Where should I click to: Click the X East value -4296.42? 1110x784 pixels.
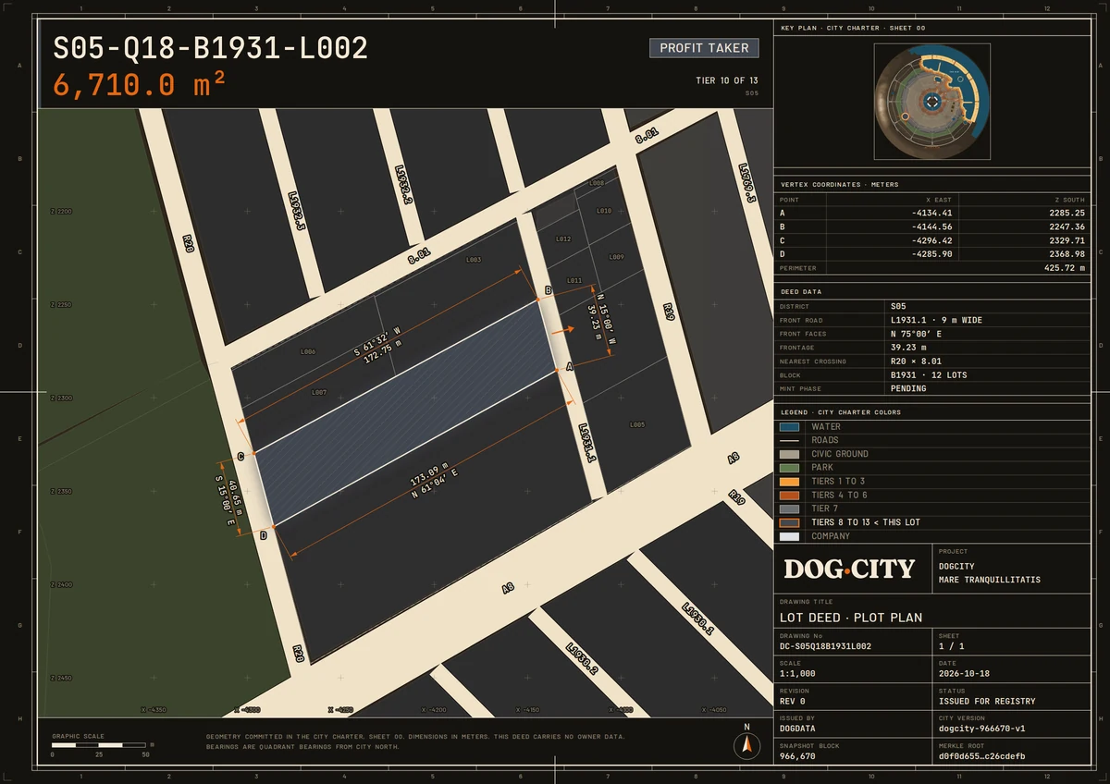pos(931,240)
